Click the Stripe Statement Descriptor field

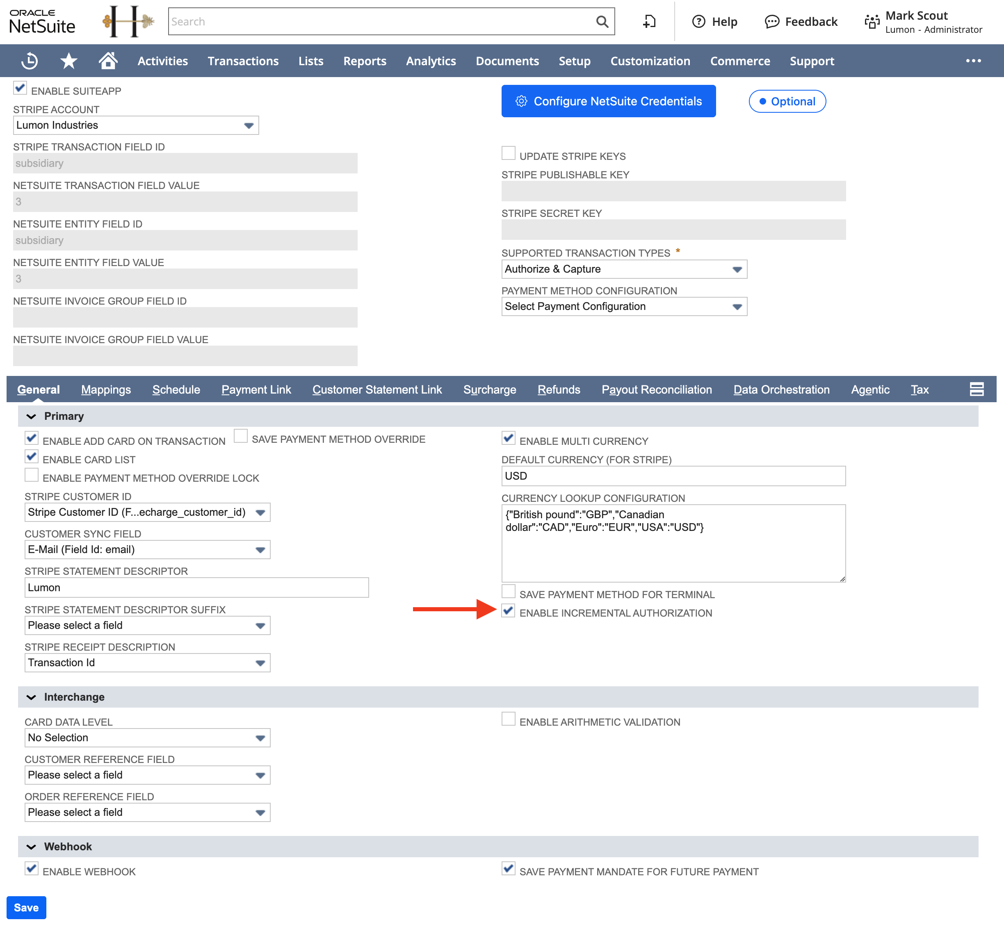[197, 587]
